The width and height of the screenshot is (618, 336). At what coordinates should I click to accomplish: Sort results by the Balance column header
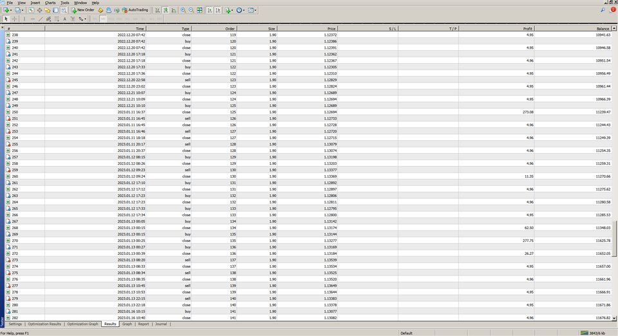(x=573, y=28)
